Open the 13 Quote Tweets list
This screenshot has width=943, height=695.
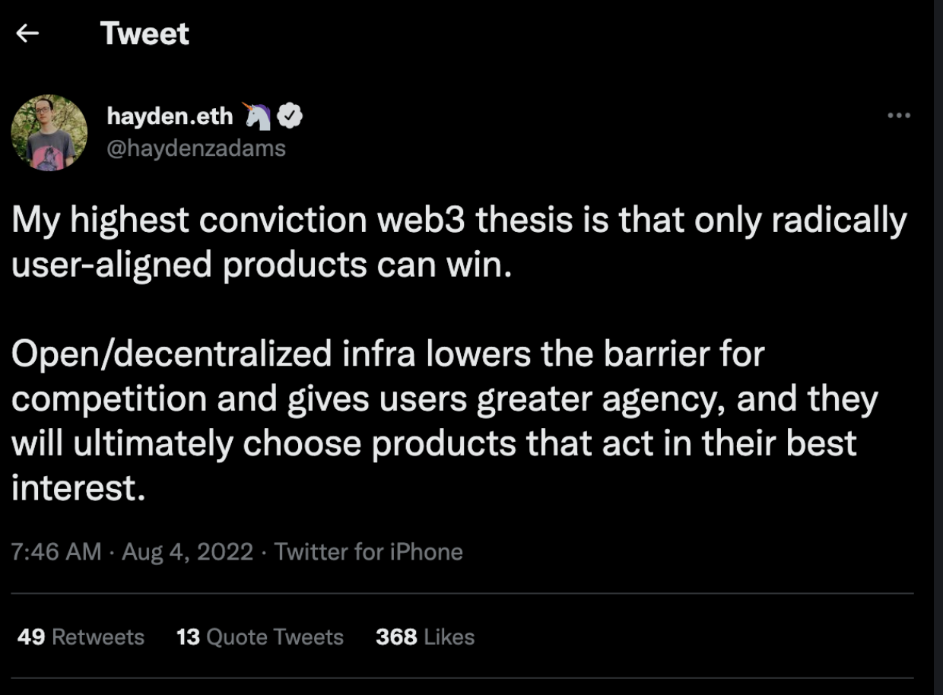[x=260, y=636]
